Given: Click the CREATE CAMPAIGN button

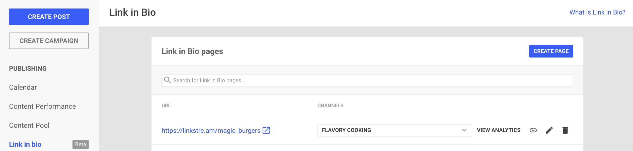Looking at the screenshot, I should [49, 41].
